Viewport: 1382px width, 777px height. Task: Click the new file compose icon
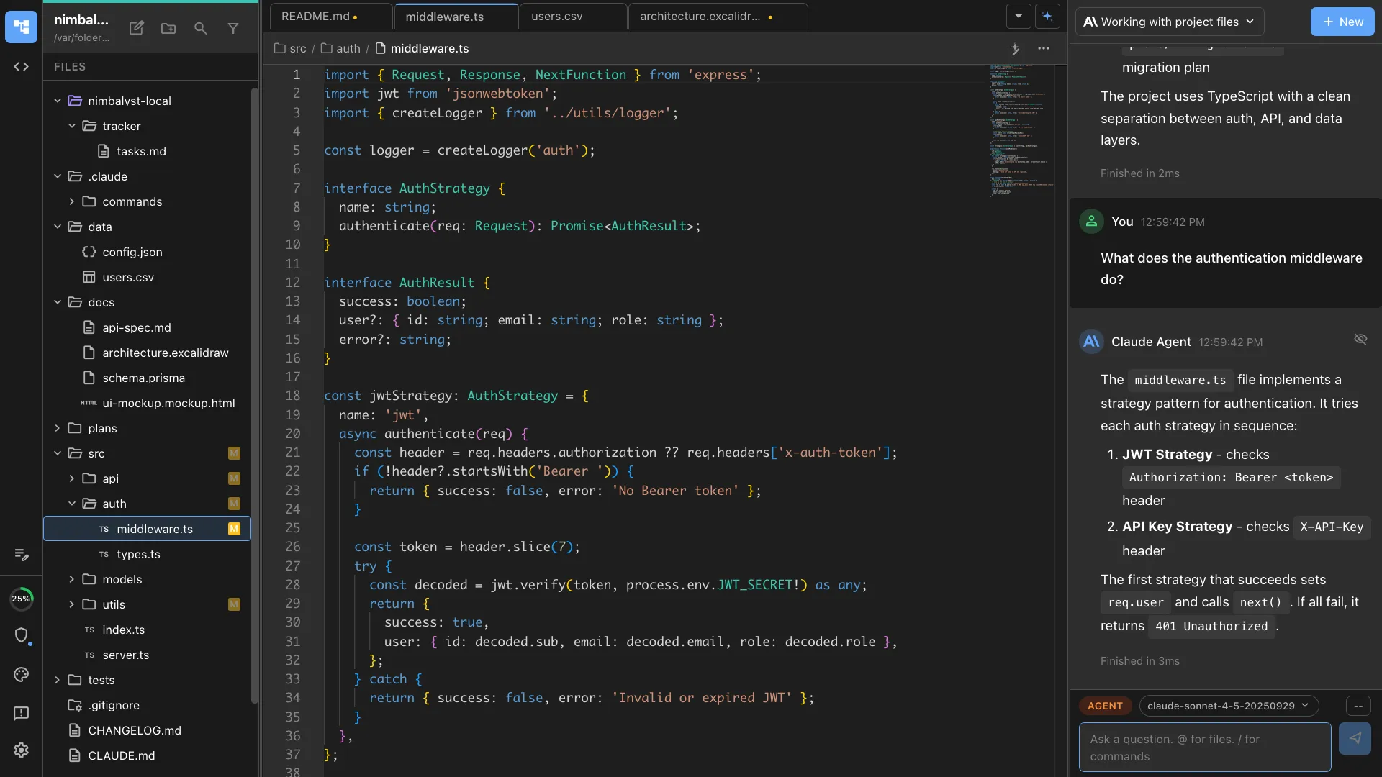pos(136,28)
